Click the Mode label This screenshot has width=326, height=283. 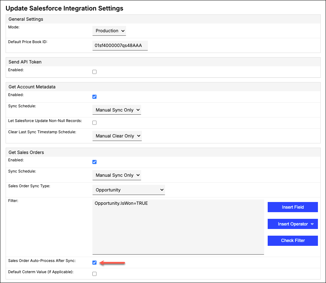pyautogui.click(x=14, y=27)
